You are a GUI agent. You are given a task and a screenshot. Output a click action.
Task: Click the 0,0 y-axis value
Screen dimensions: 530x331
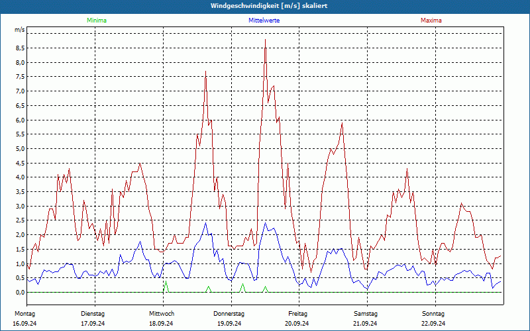pyautogui.click(x=20, y=292)
